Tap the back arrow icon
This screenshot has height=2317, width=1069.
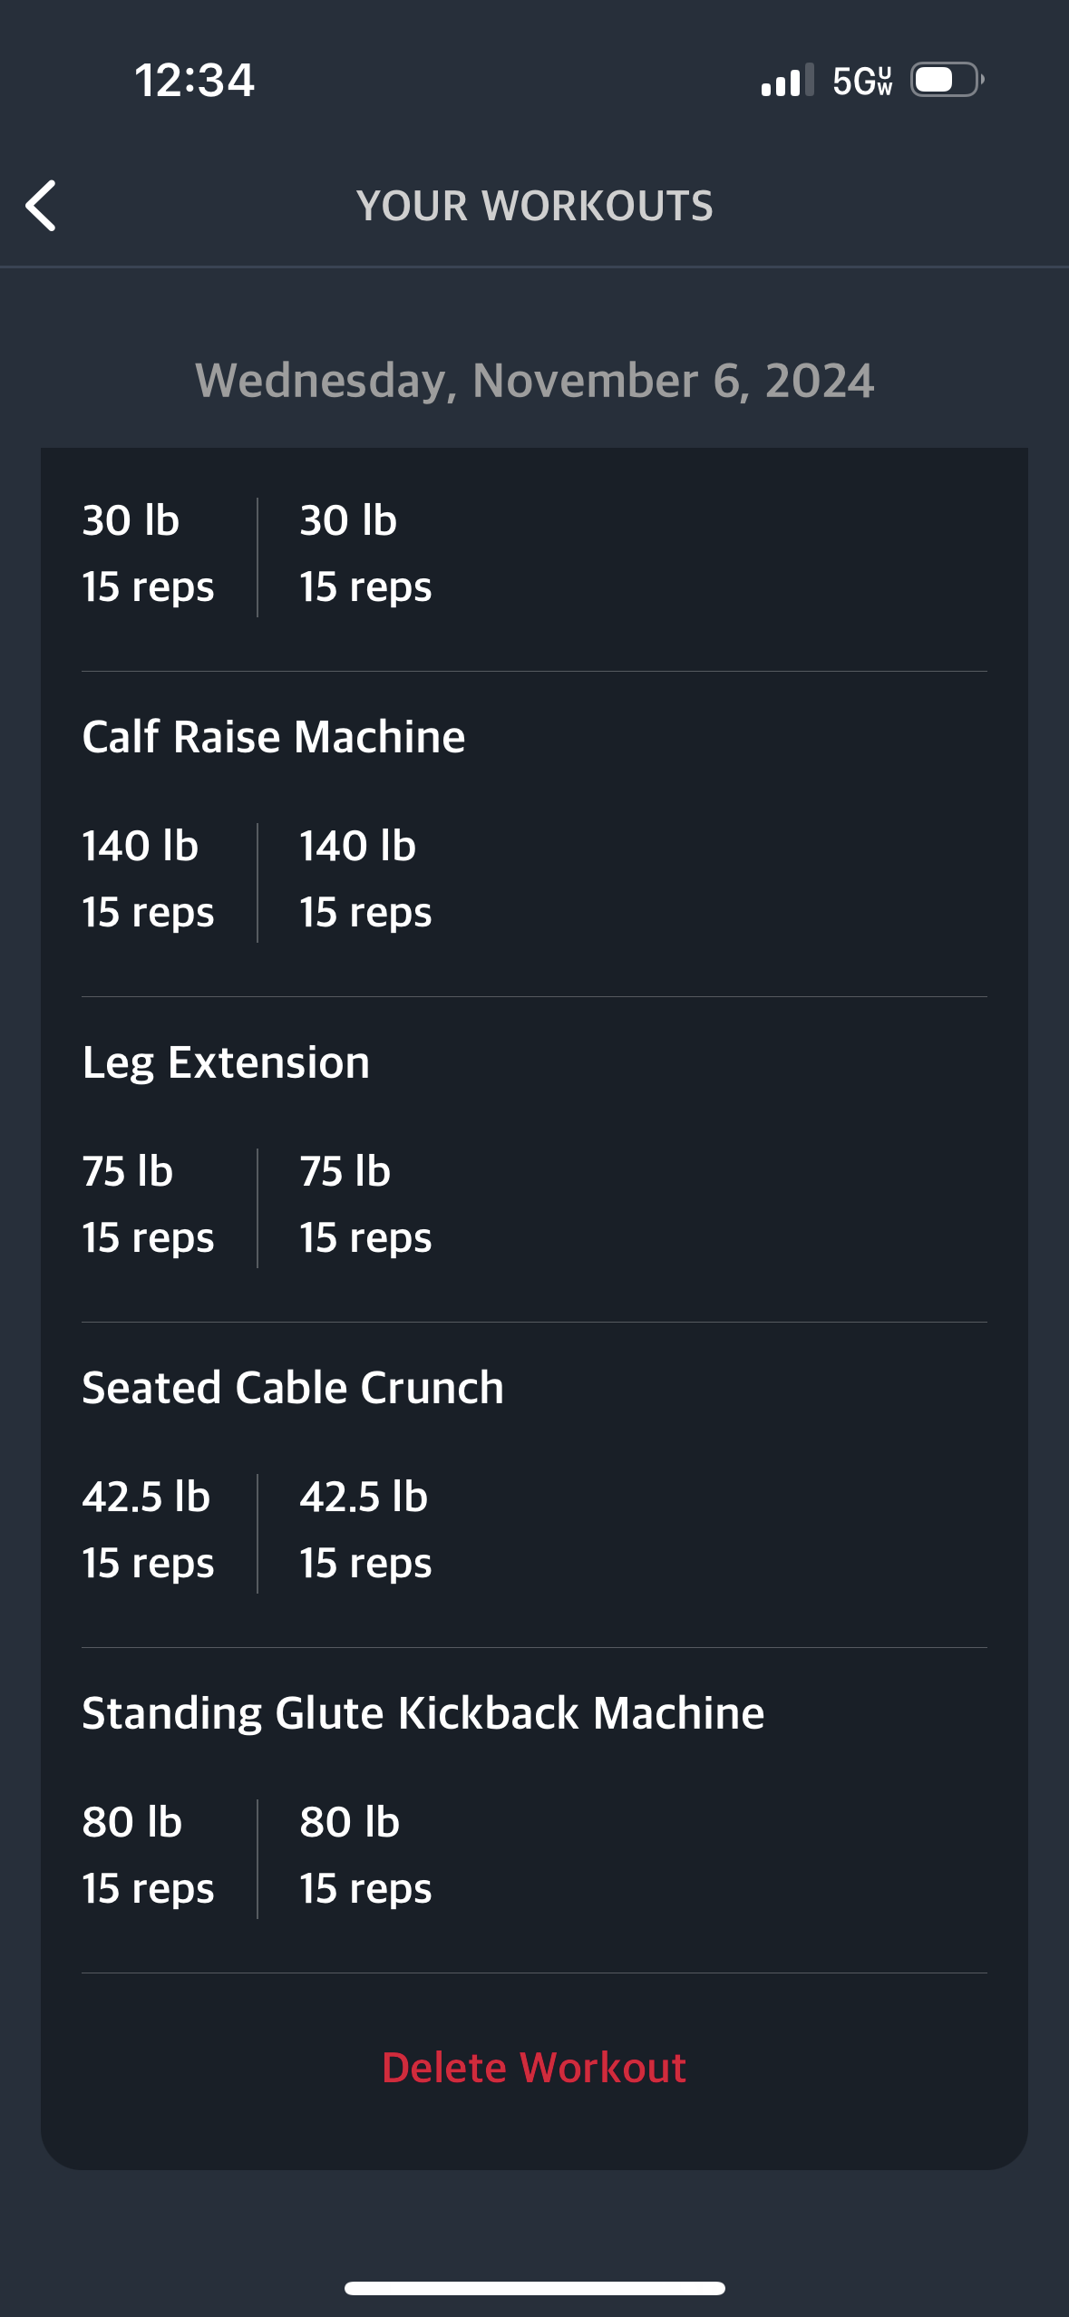pyautogui.click(x=42, y=206)
